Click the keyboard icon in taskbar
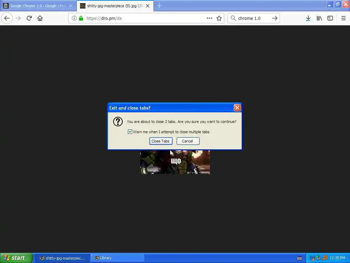The width and height of the screenshot is (350, 263). 299,258
